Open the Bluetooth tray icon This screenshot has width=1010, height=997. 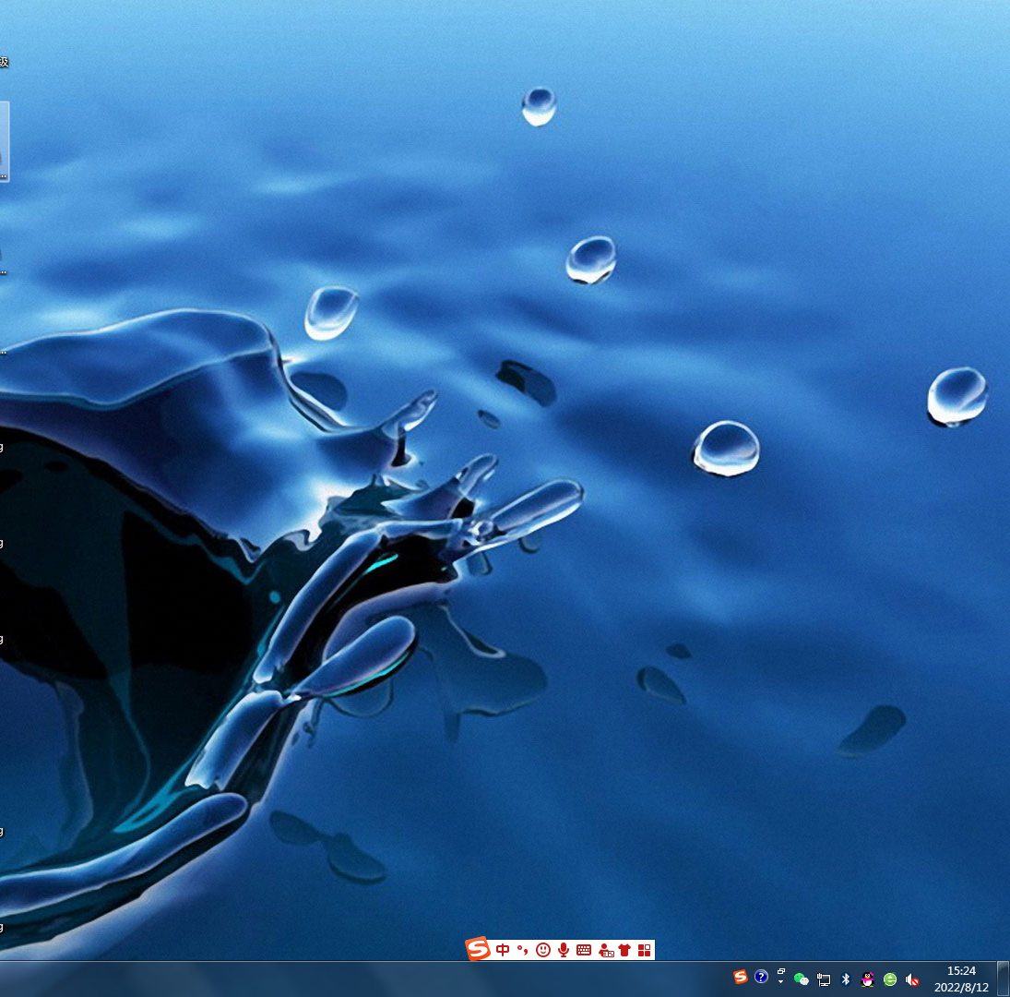[846, 979]
